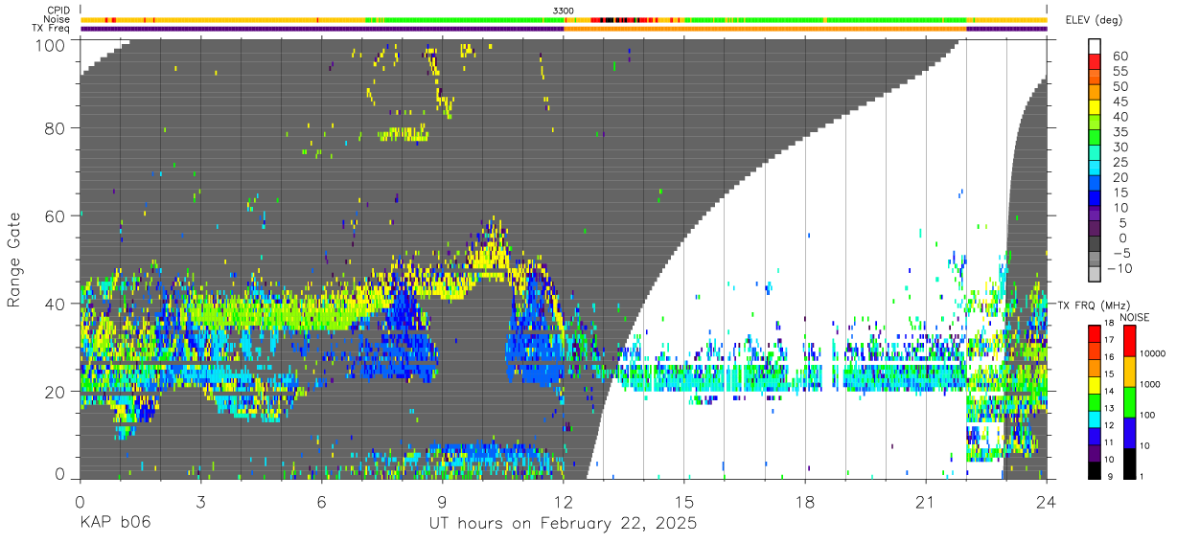Click UT hour axis tick 6
Screen dimensions: 1177x543
pyautogui.click(x=321, y=501)
